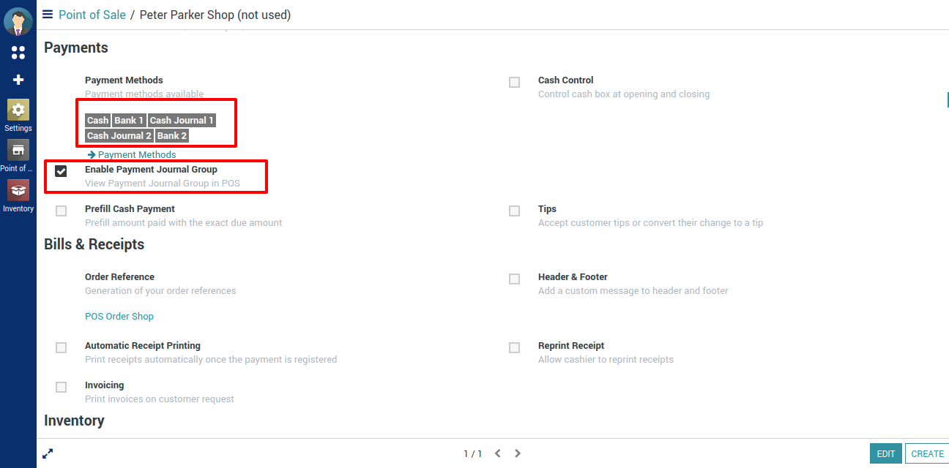
Task: Click the EDIT button
Action: [886, 453]
